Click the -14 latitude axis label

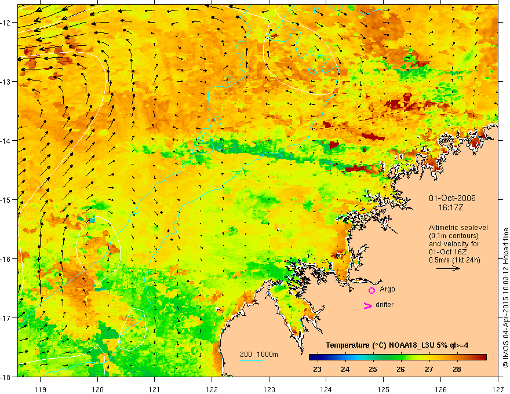pos(6,141)
